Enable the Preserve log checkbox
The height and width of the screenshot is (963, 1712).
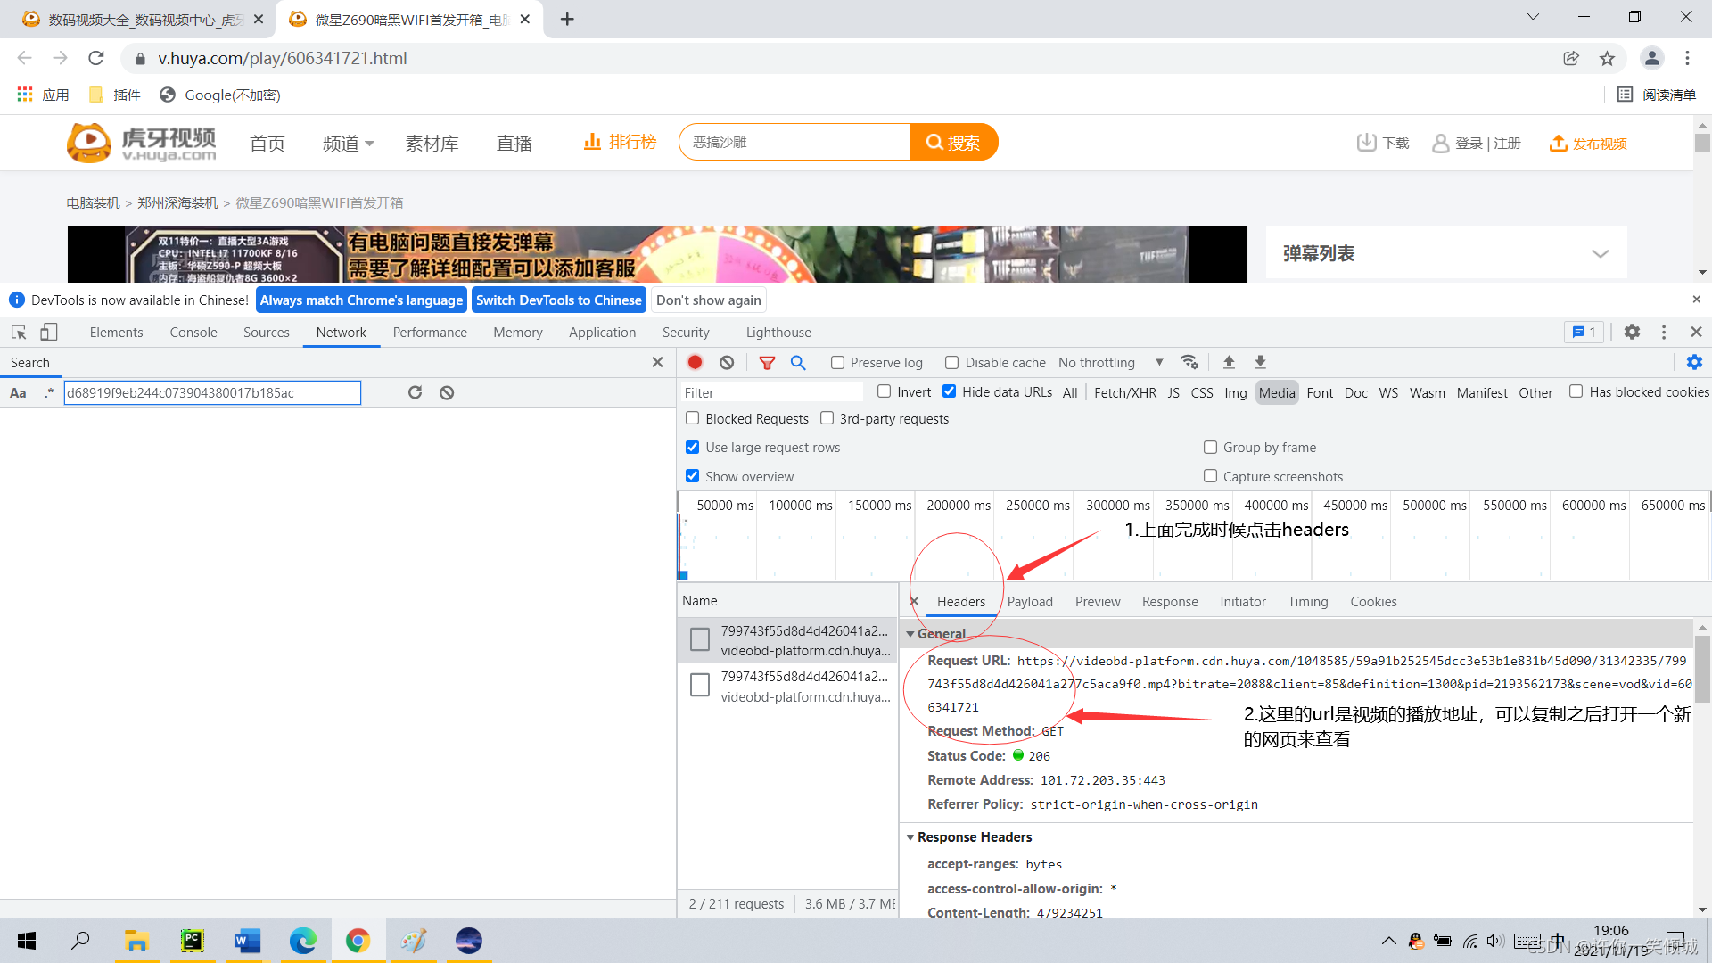tap(837, 363)
